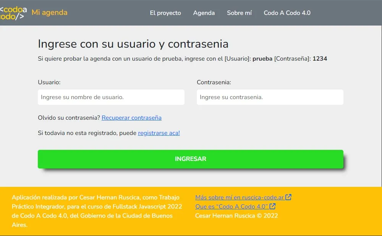Open the Sobre mí page

point(239,13)
